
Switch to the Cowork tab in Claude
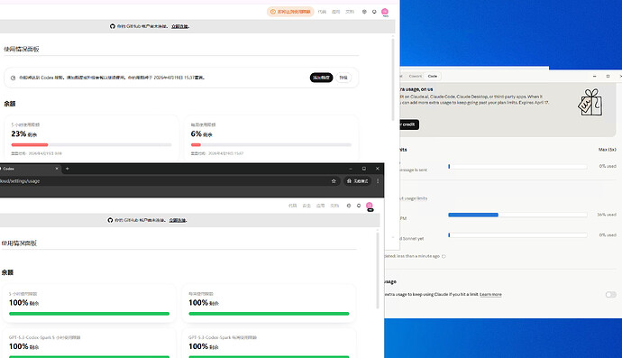click(x=416, y=77)
